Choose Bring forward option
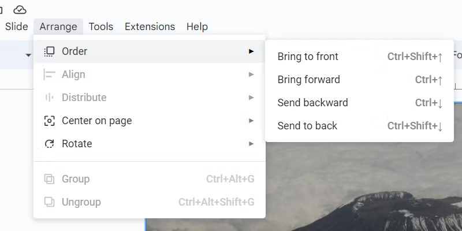The height and width of the screenshot is (231, 462). point(308,80)
